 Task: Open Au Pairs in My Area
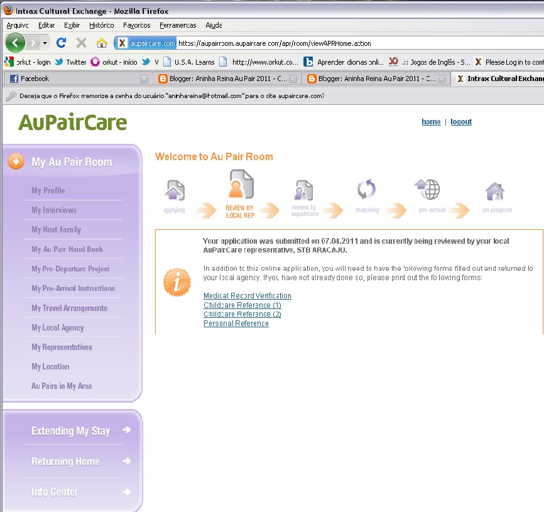click(62, 386)
